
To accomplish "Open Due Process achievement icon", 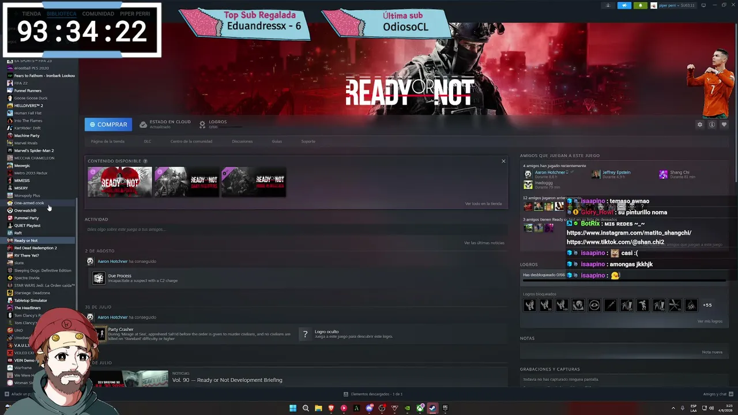I will (99, 278).
